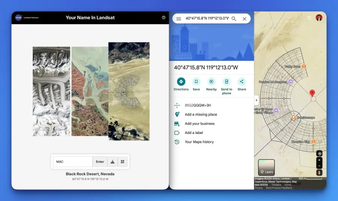Click the coordinates heading in Maps panel
This screenshot has height=201, width=338.
click(x=206, y=68)
